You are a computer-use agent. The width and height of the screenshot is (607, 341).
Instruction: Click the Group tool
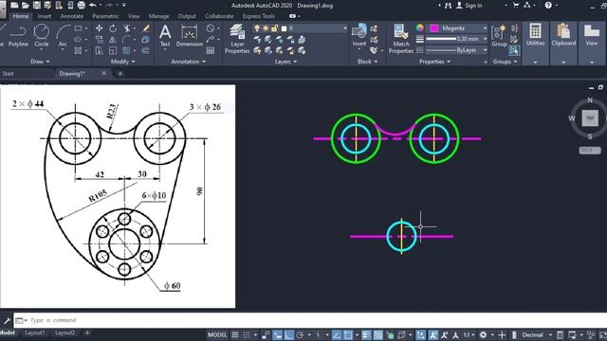(x=499, y=36)
